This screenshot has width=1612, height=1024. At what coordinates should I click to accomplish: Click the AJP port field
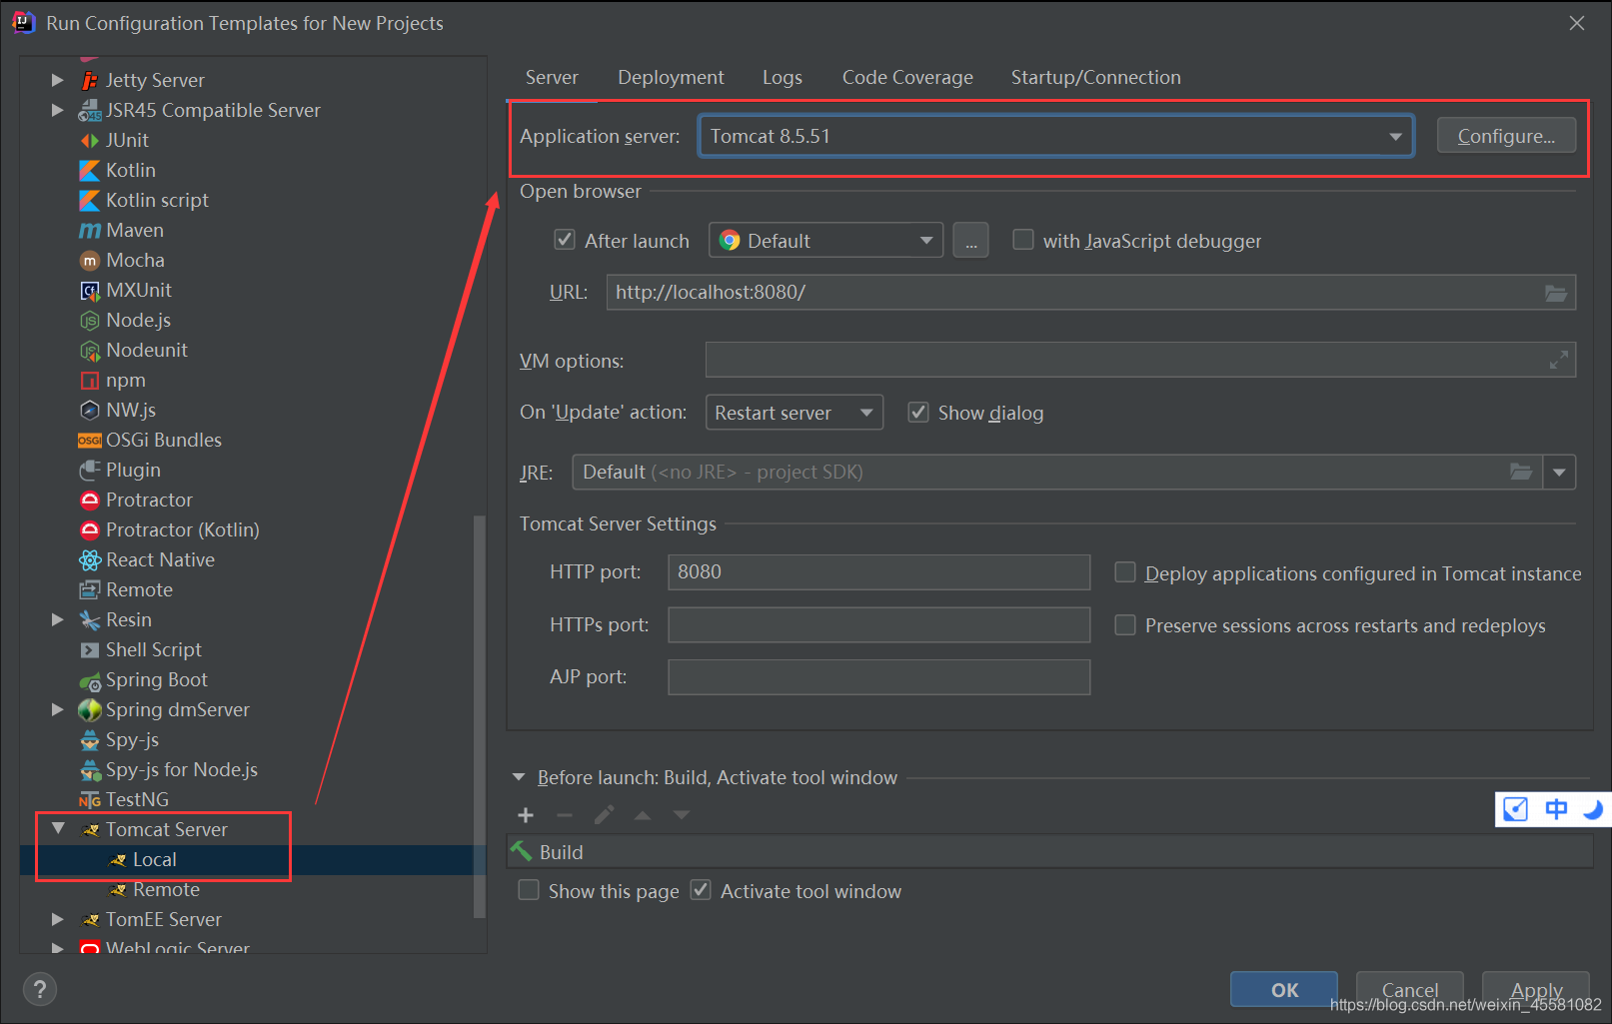click(878, 676)
